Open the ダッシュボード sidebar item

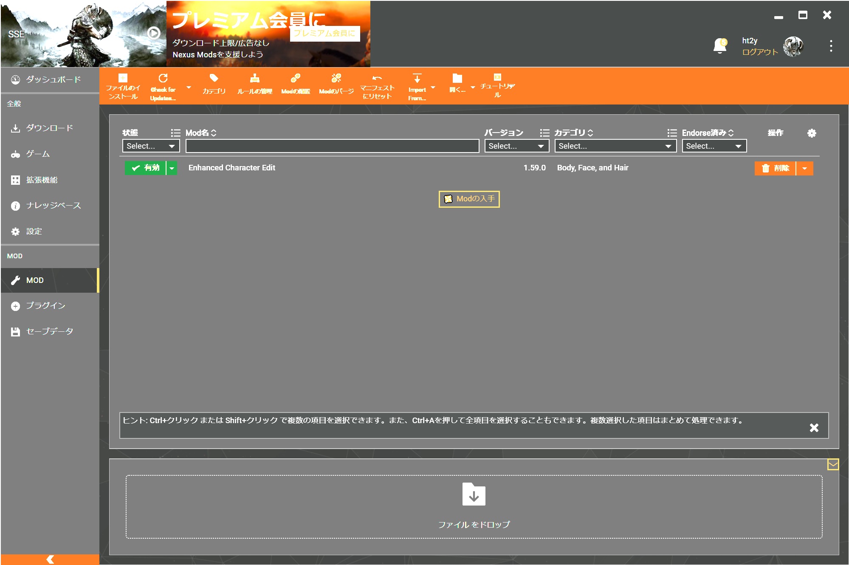[50, 79]
